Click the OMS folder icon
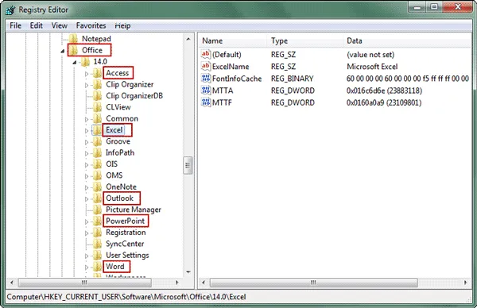The width and height of the screenshot is (477, 308). pos(97,175)
